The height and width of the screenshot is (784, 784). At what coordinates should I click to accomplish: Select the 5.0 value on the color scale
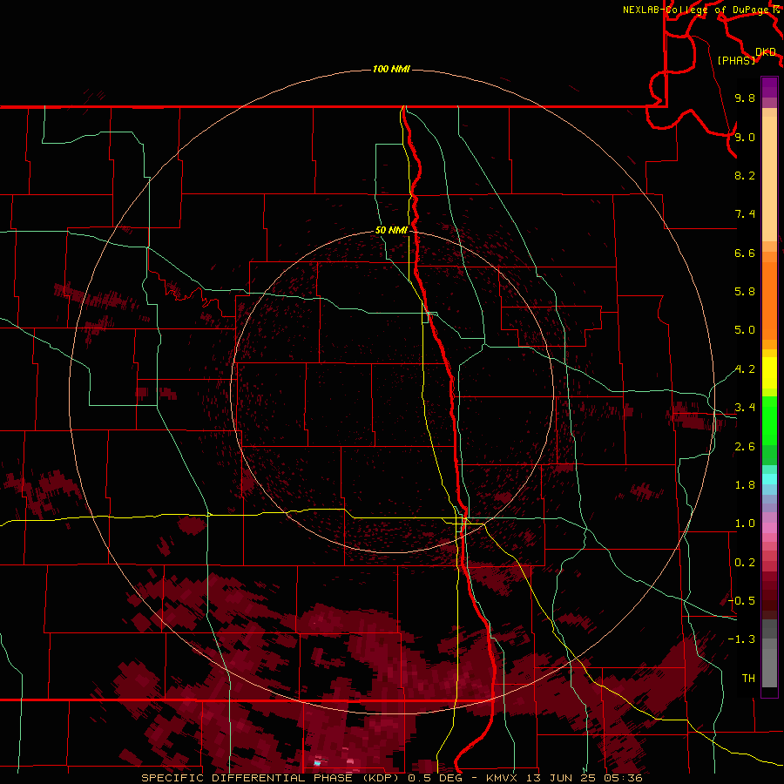point(745,330)
